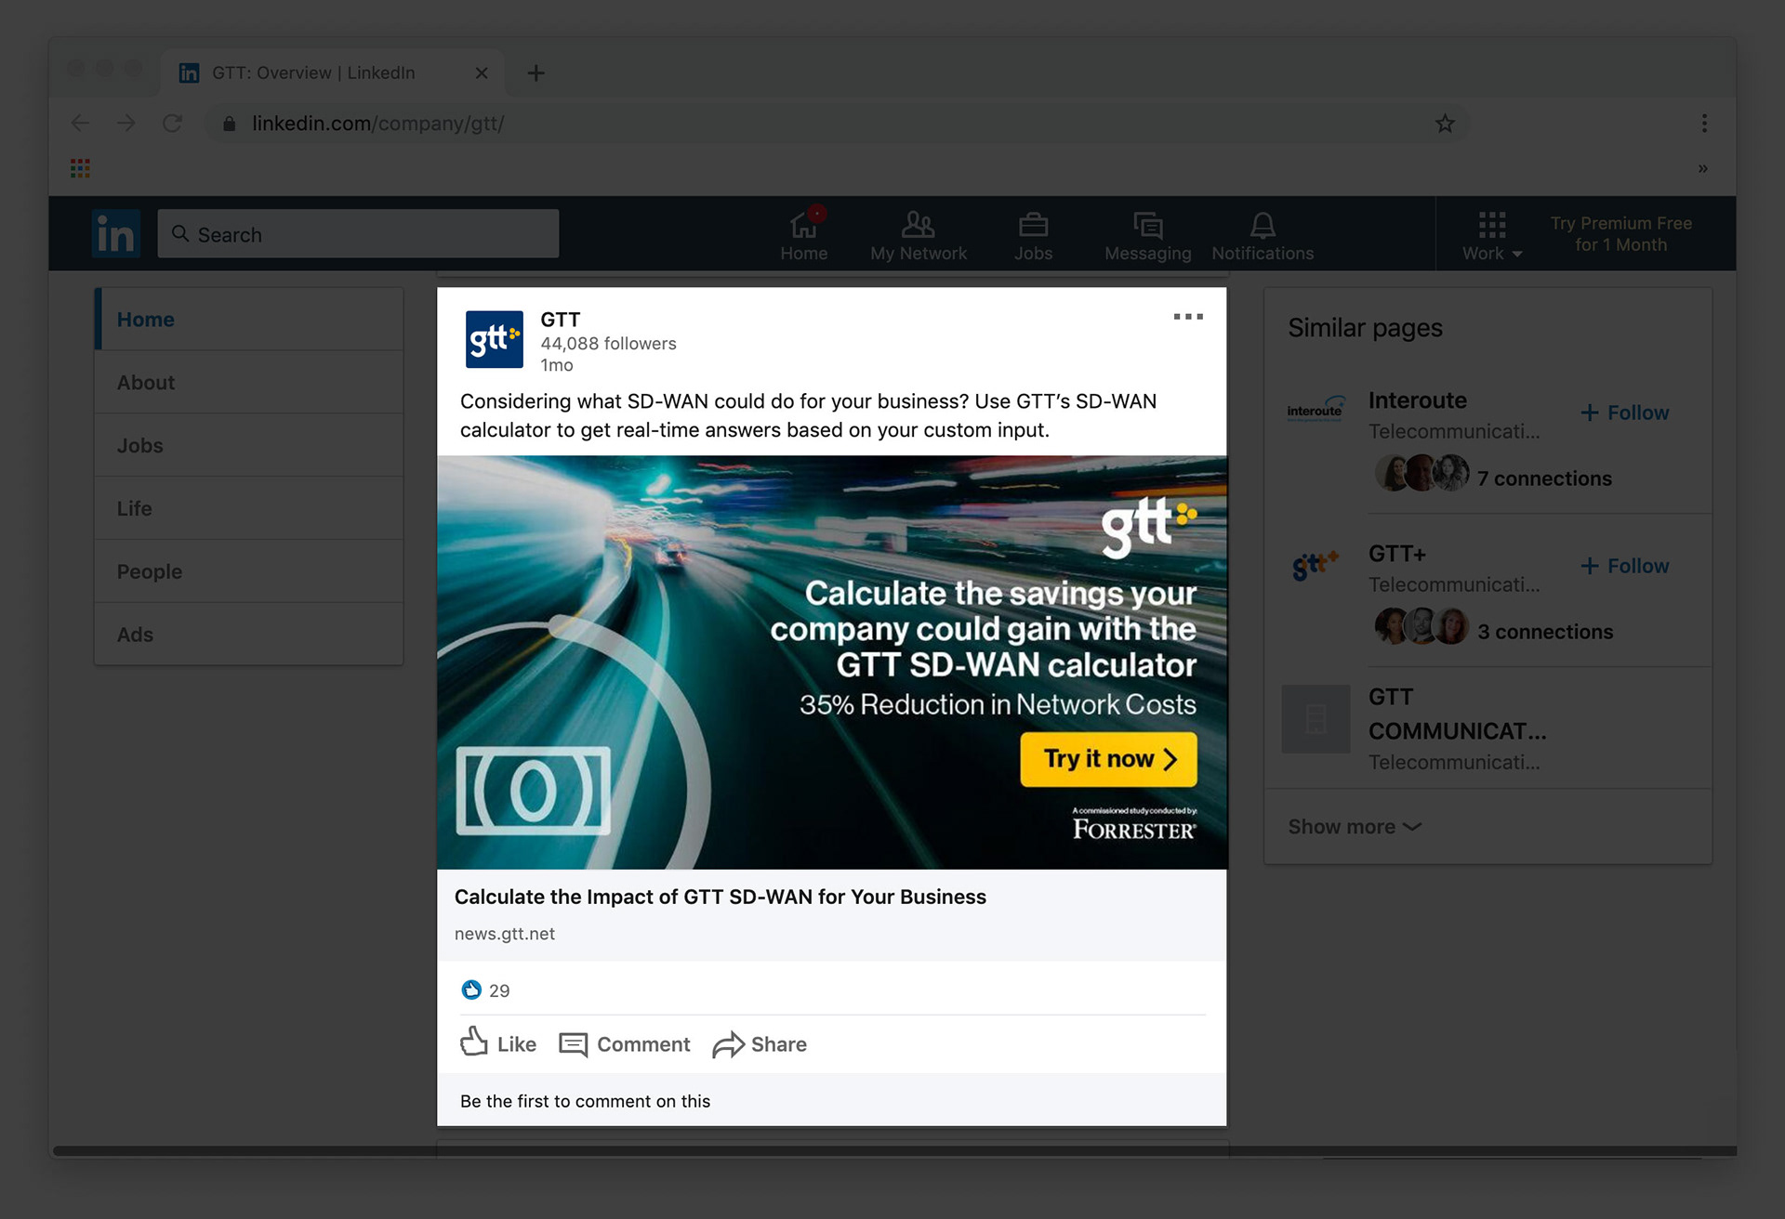Click the GTT logo on the post
The image size is (1785, 1219).
coord(494,339)
